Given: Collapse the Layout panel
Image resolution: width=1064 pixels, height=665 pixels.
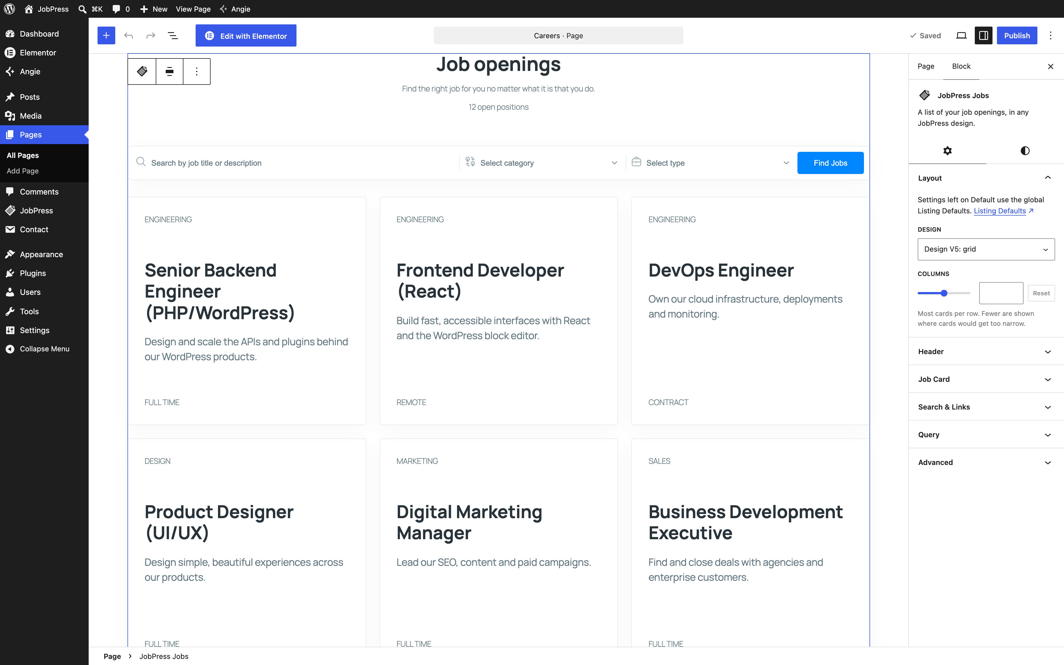Looking at the screenshot, I should tap(986, 178).
